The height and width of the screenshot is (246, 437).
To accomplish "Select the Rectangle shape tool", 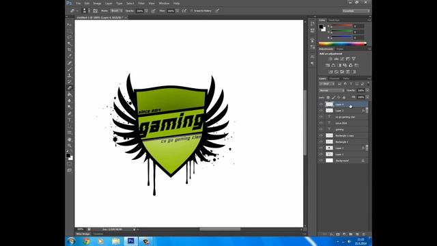I will point(69,133).
